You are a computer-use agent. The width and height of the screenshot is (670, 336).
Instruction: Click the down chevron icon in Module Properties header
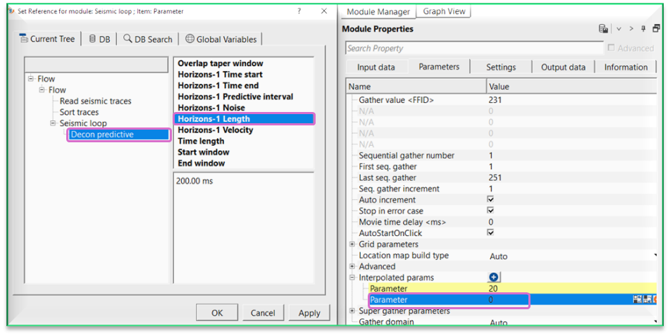(x=619, y=29)
